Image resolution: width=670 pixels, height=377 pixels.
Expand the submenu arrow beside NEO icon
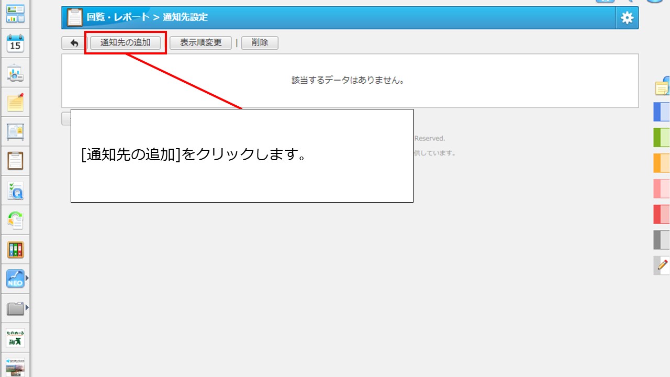[x=27, y=278]
